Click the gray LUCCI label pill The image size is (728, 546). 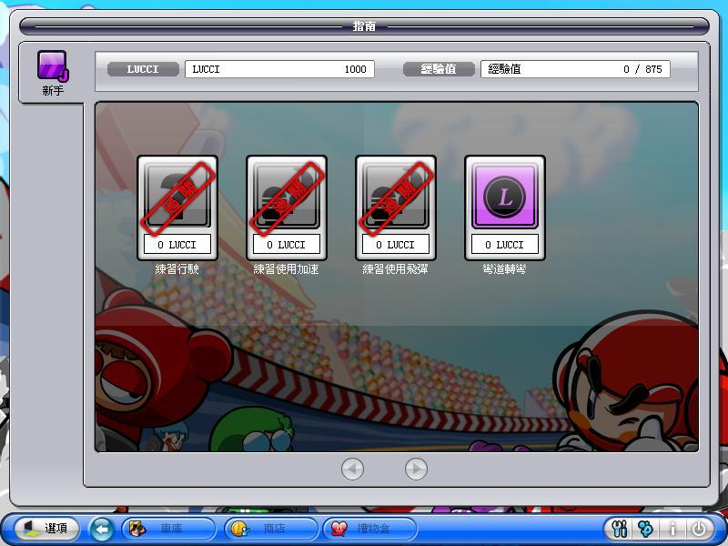pos(143,69)
